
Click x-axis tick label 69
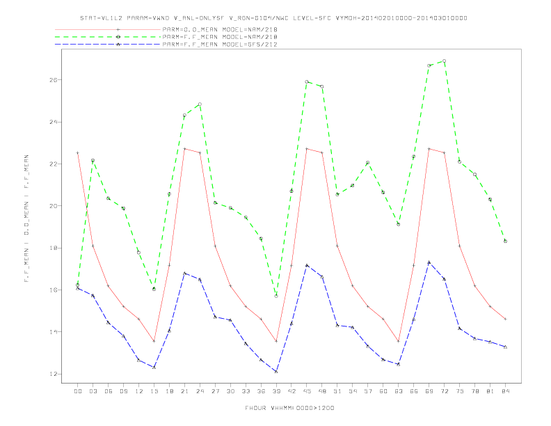click(429, 391)
